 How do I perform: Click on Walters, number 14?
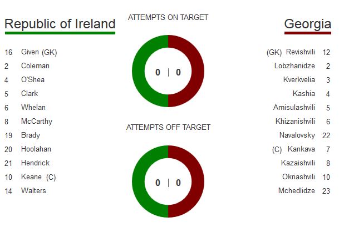pos(33,191)
